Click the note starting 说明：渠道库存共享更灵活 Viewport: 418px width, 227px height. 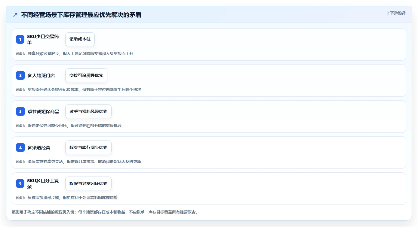78,162
